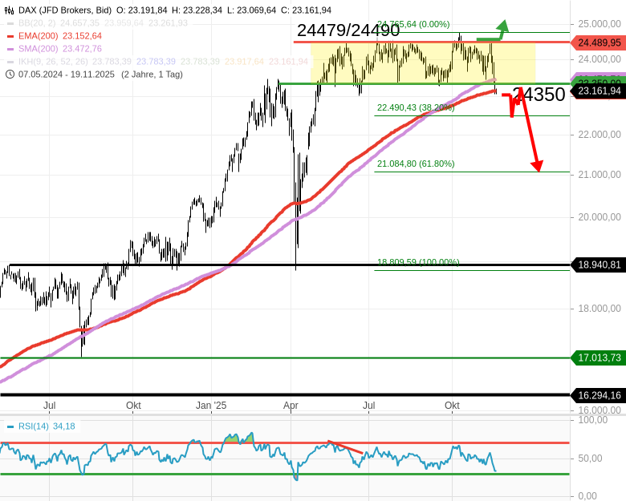
Task: Toggle the faded IKH(9, 26, 52, 26) indicator
Action: [x=55, y=62]
